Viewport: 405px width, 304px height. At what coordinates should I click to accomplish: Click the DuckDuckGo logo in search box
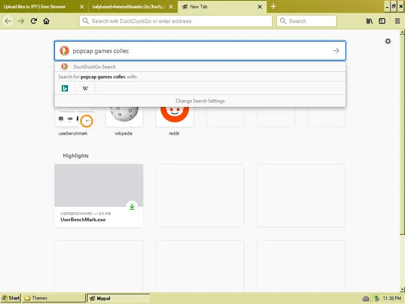64,51
